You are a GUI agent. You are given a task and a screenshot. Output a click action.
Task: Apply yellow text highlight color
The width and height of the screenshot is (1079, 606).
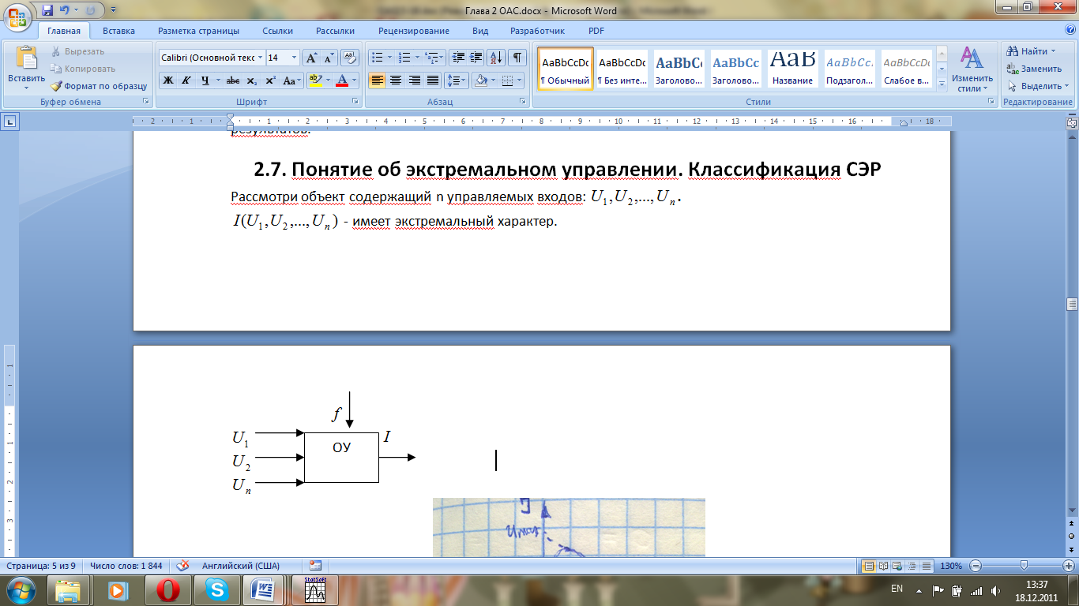click(315, 80)
